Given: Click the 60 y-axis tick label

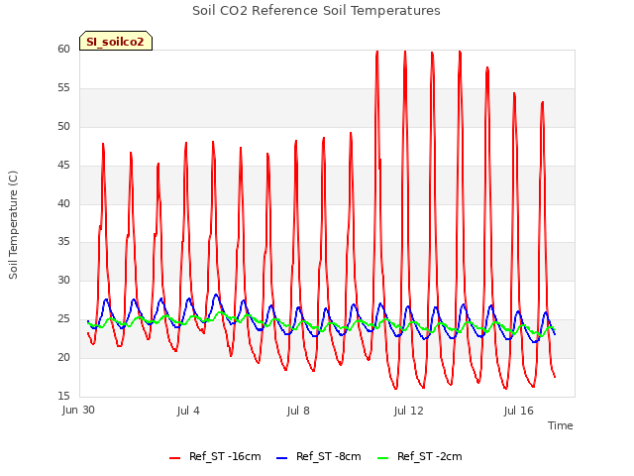Looking at the screenshot, I should point(63,49).
